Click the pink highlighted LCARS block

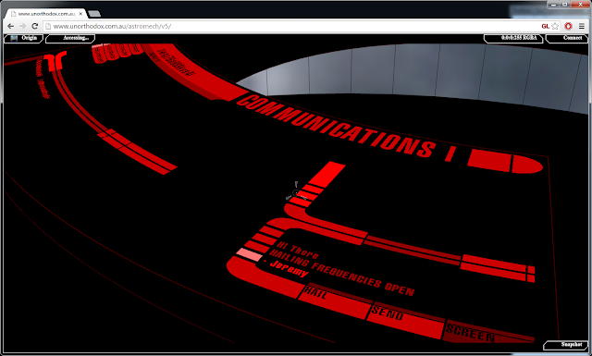249,254
